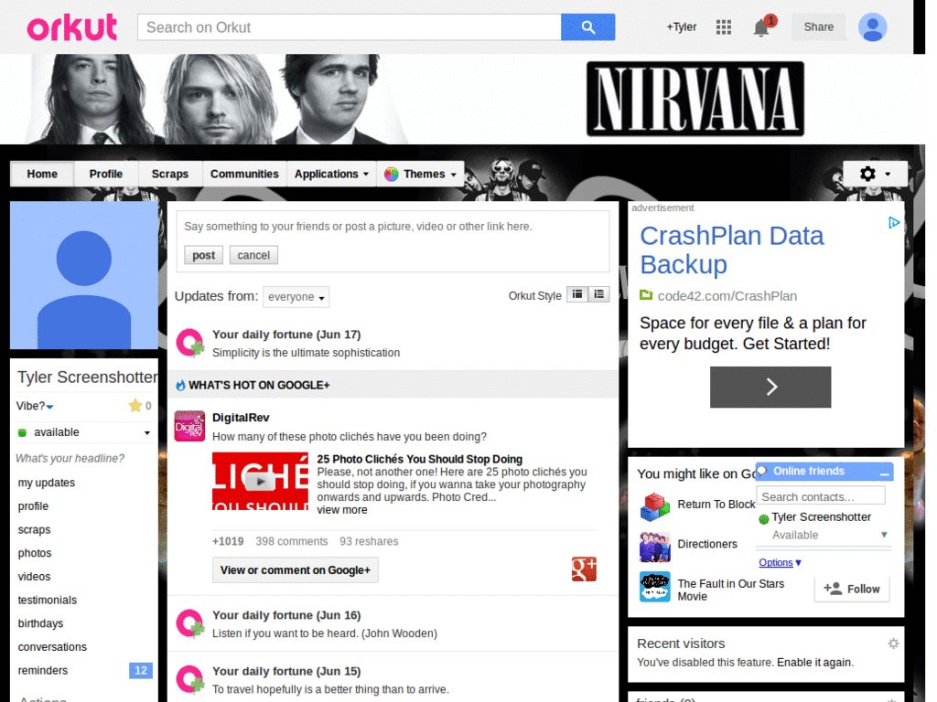
Task: Click the cancel button
Action: coord(253,255)
